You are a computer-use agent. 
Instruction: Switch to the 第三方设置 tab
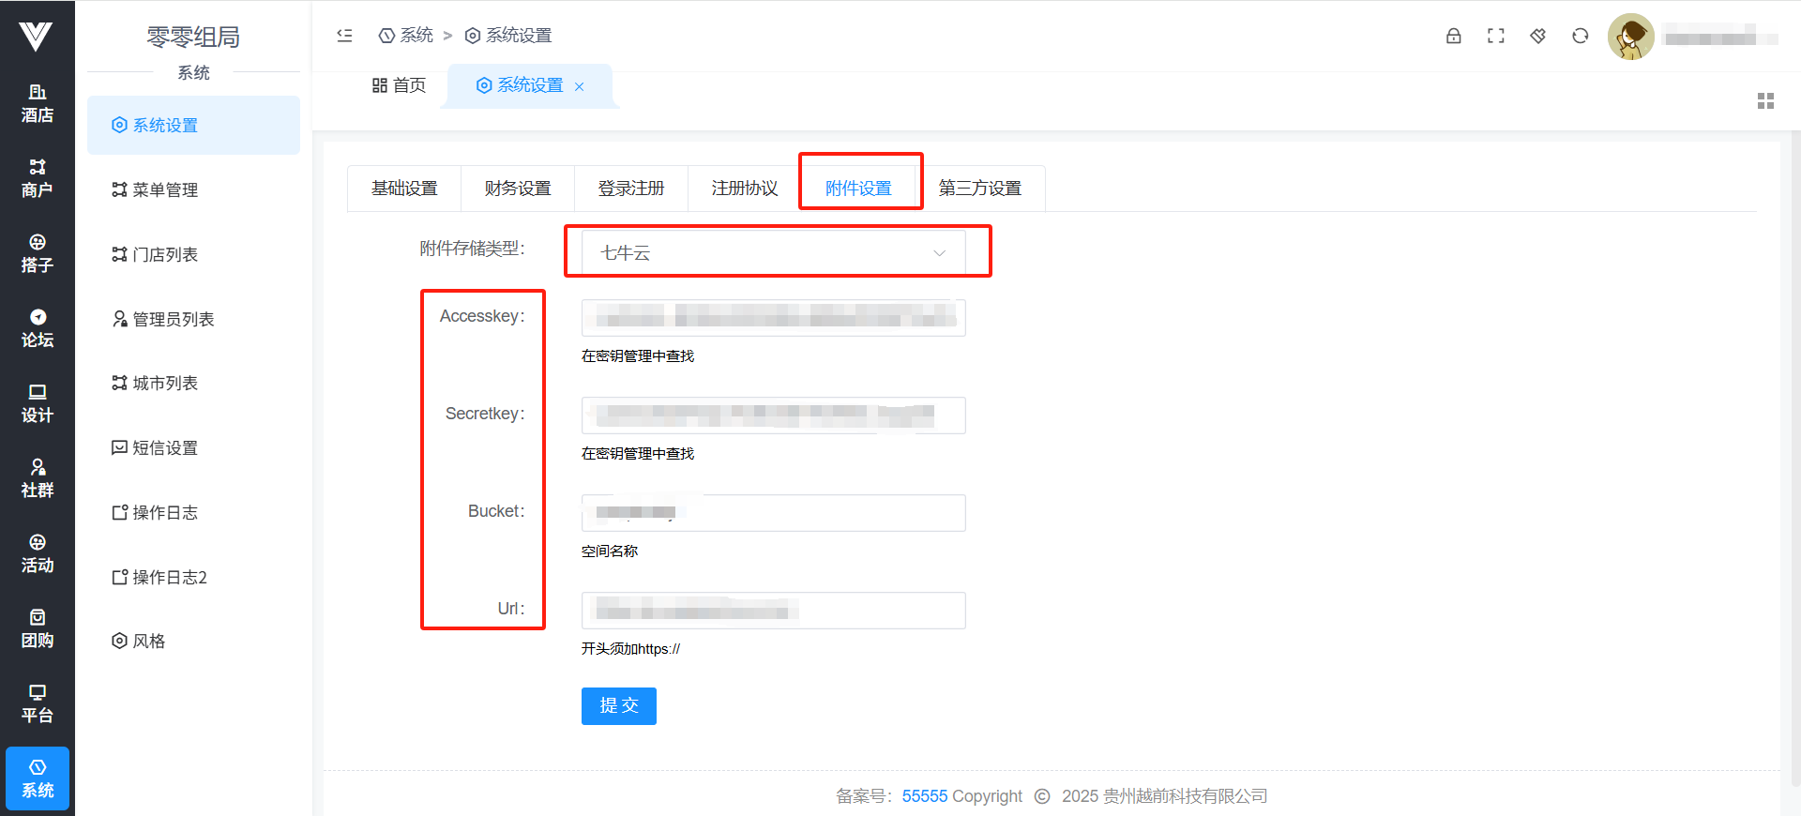(x=979, y=189)
